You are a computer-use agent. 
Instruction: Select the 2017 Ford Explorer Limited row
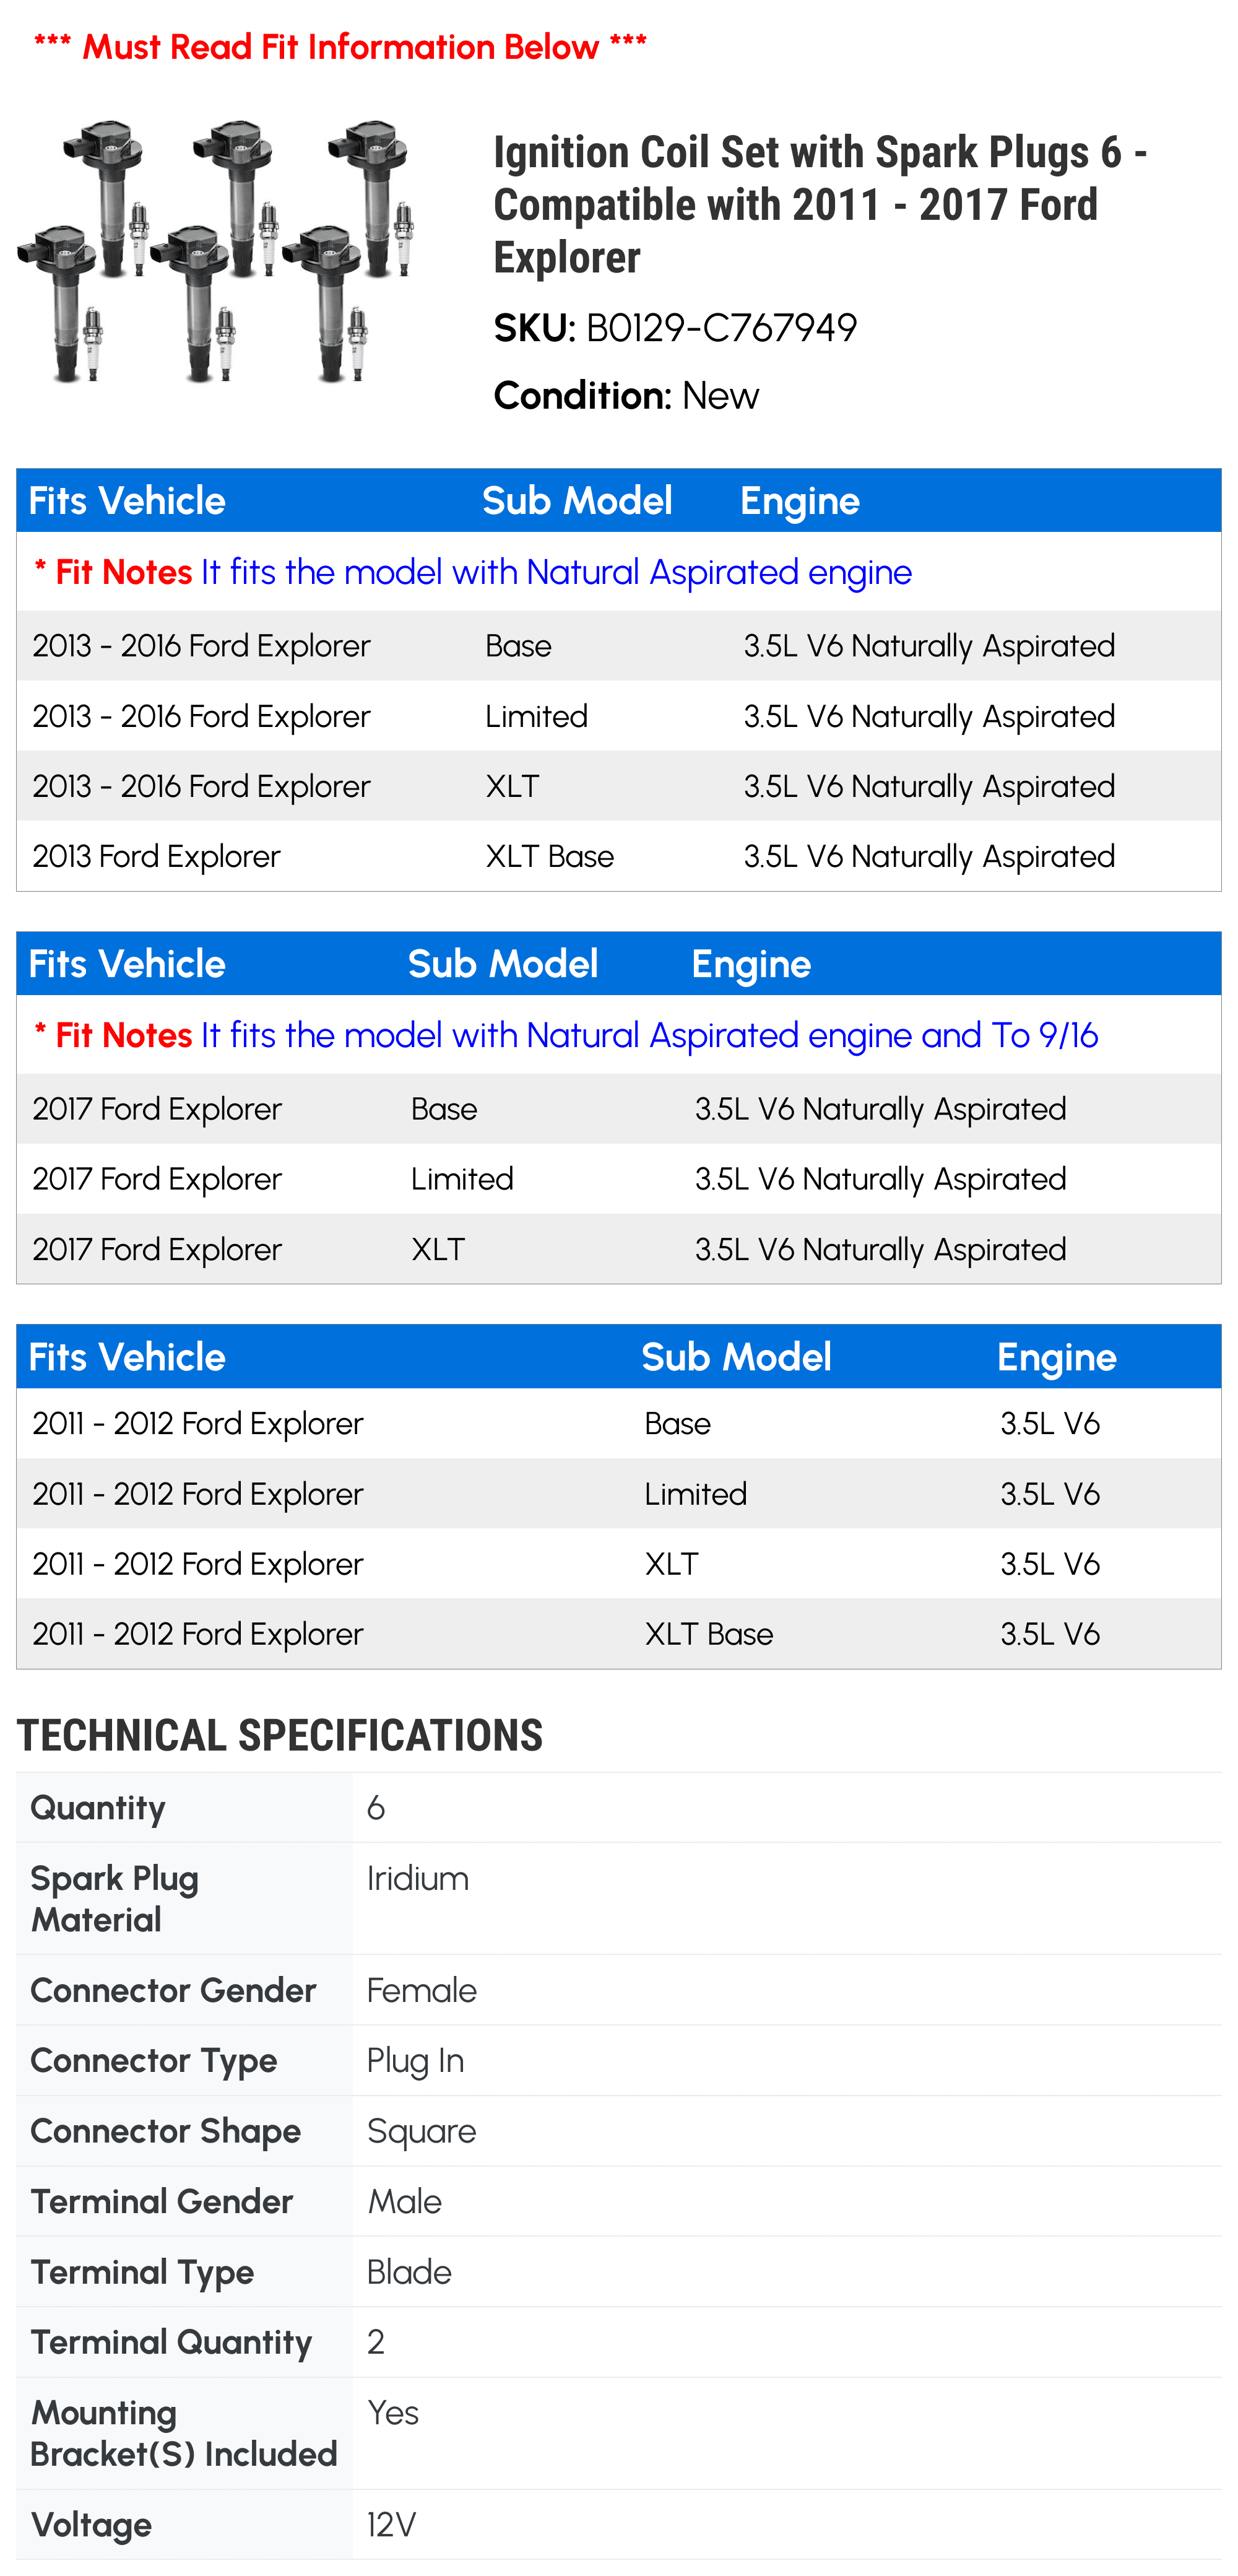618,1179
